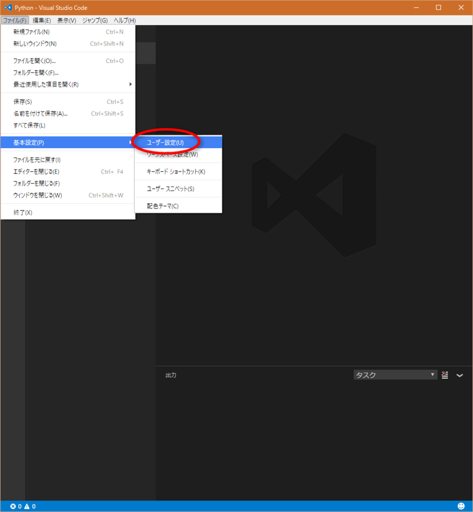Viewport: 473px width, 512px height.
Task: Select ファイルを元に戻す(I) entry
Action: [68, 159]
